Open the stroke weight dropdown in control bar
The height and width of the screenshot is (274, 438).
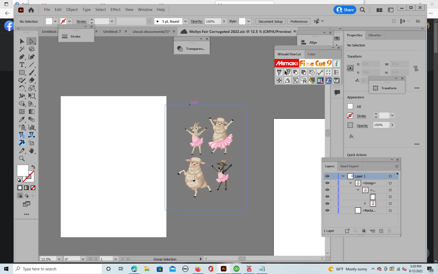pos(112,21)
